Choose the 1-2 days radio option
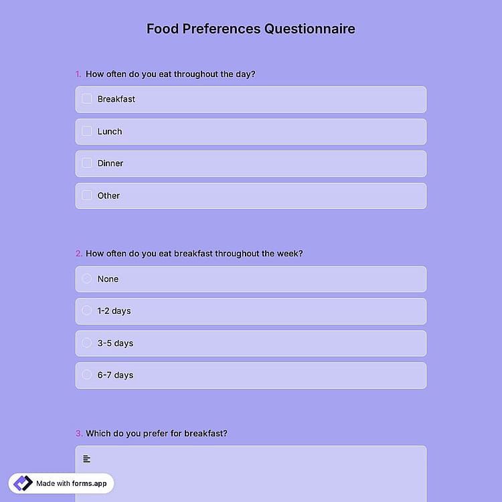Viewport: 502px width, 502px height. (x=87, y=311)
